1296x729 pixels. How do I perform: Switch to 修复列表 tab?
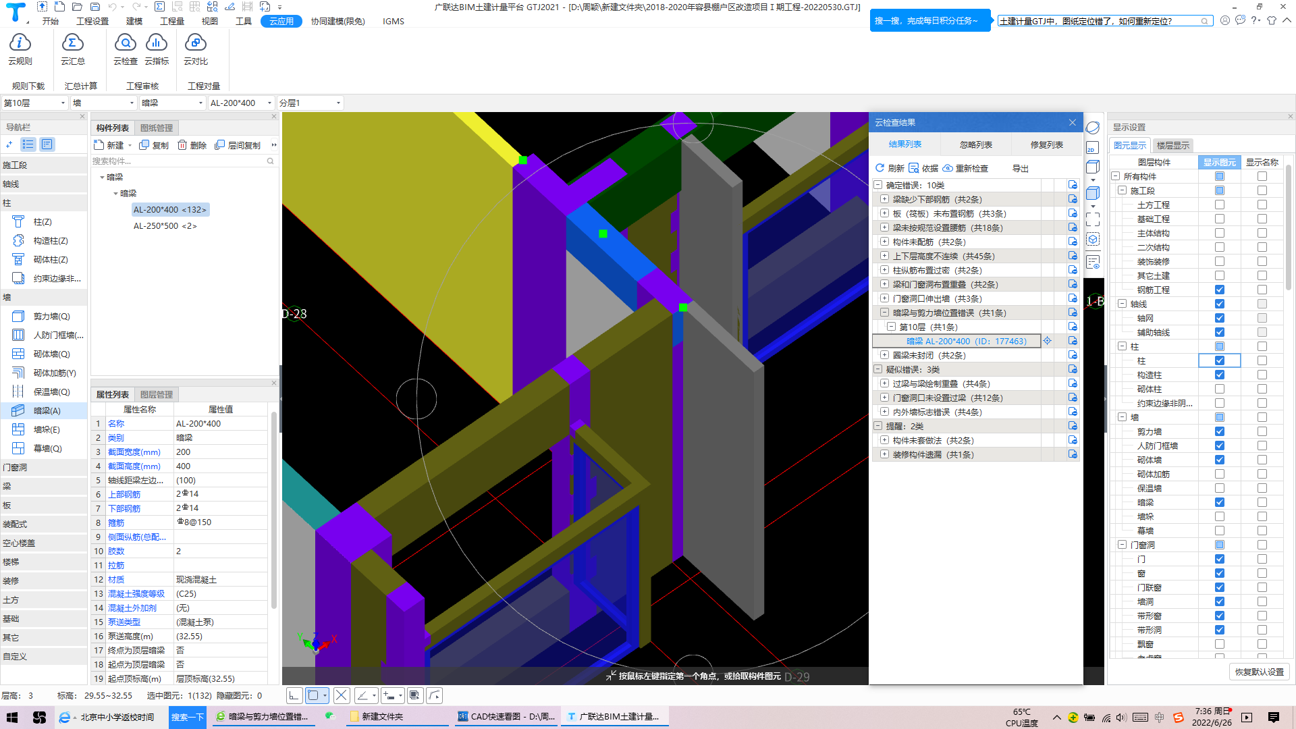click(1047, 145)
